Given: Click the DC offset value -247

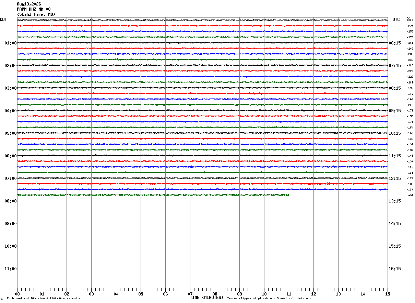Looking at the screenshot, I should (410, 49).
